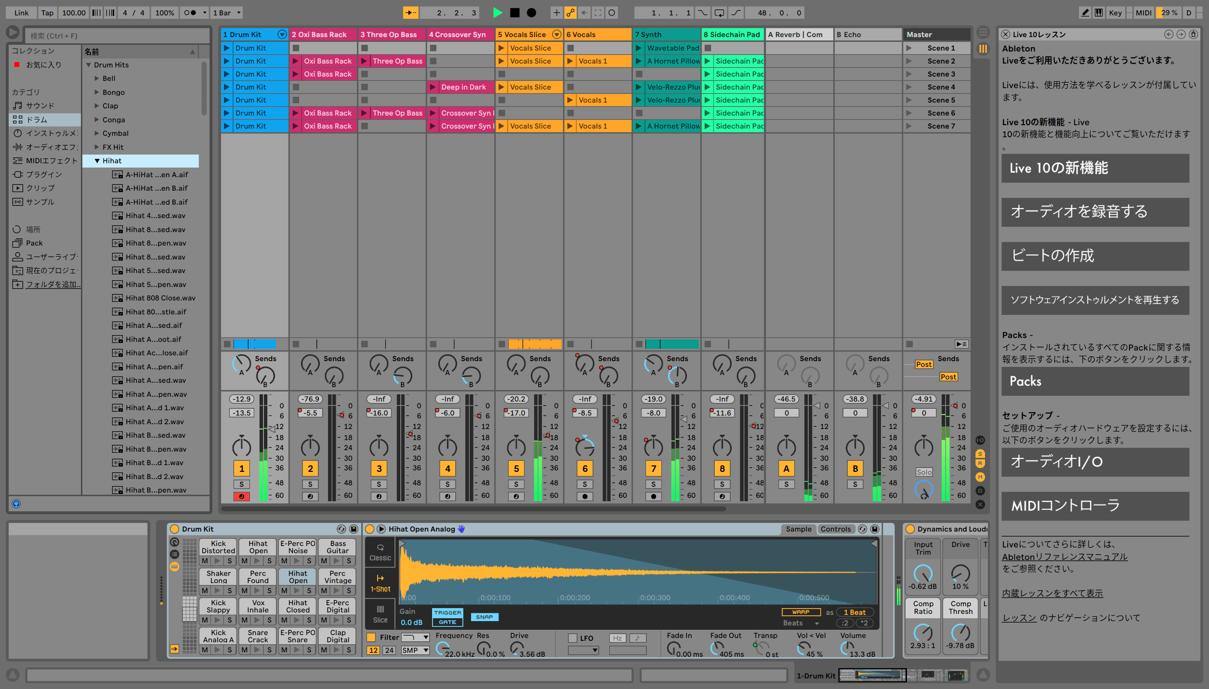Stop playback with the square Stop button
Image resolution: width=1209 pixels, height=689 pixels.
click(514, 13)
